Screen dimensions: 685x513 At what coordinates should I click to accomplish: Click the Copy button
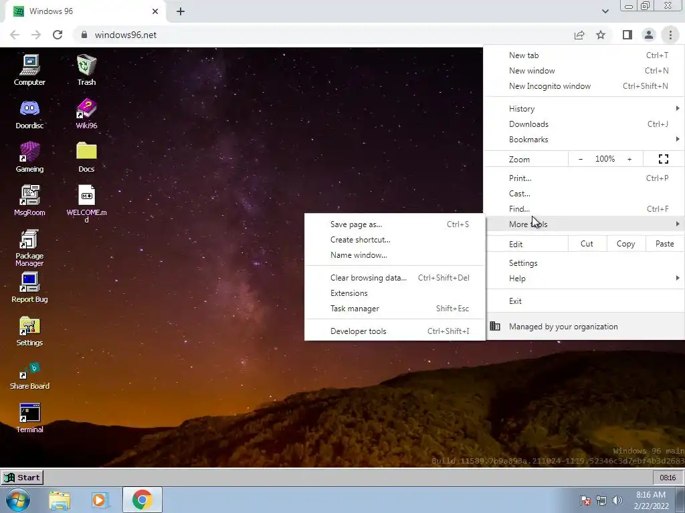coord(625,244)
